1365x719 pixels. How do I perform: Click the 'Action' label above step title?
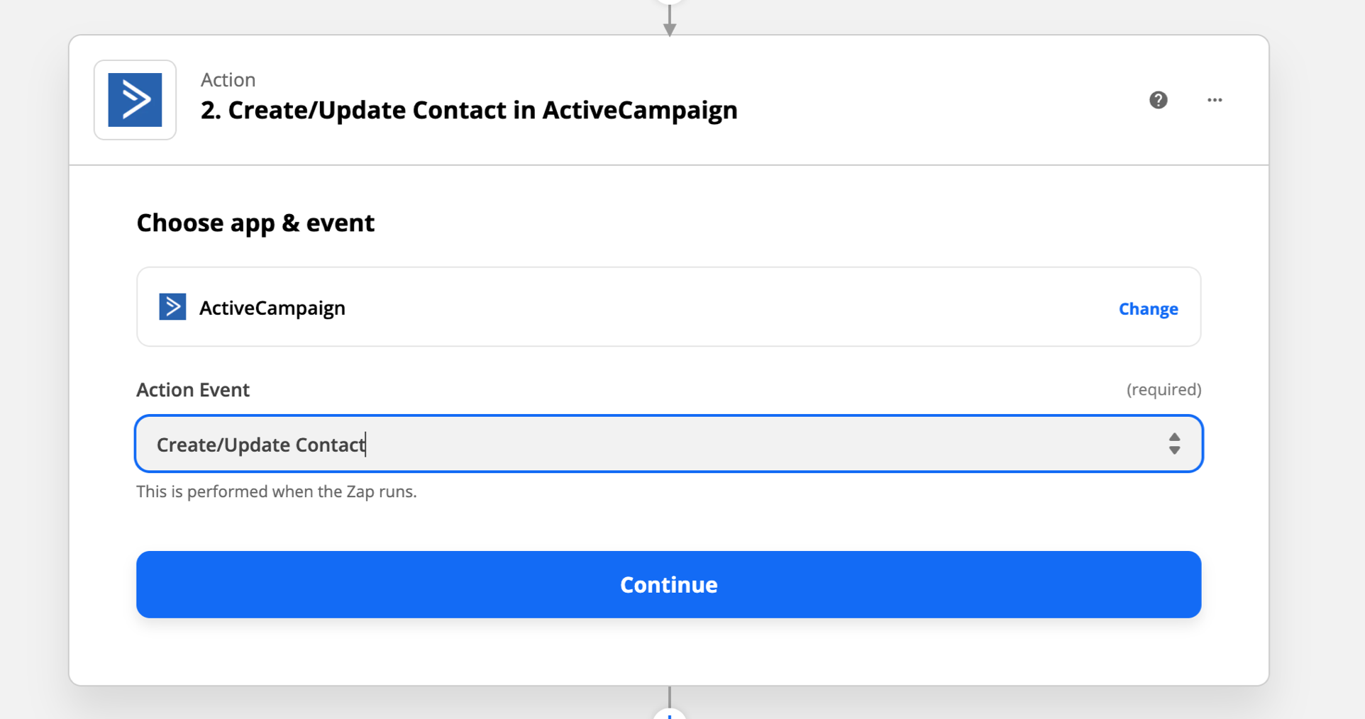(x=228, y=79)
